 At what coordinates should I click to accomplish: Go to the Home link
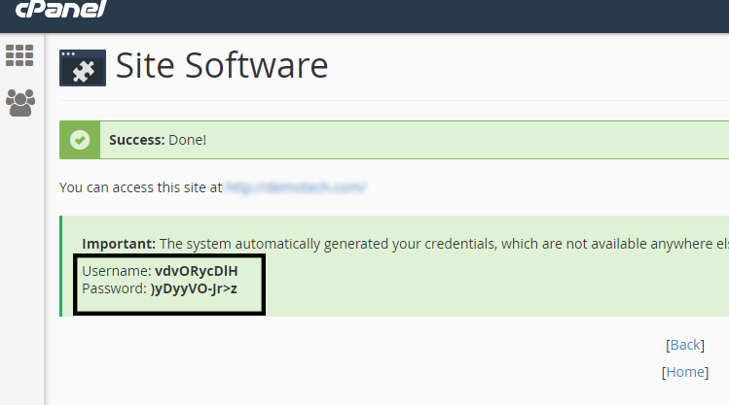tap(684, 372)
